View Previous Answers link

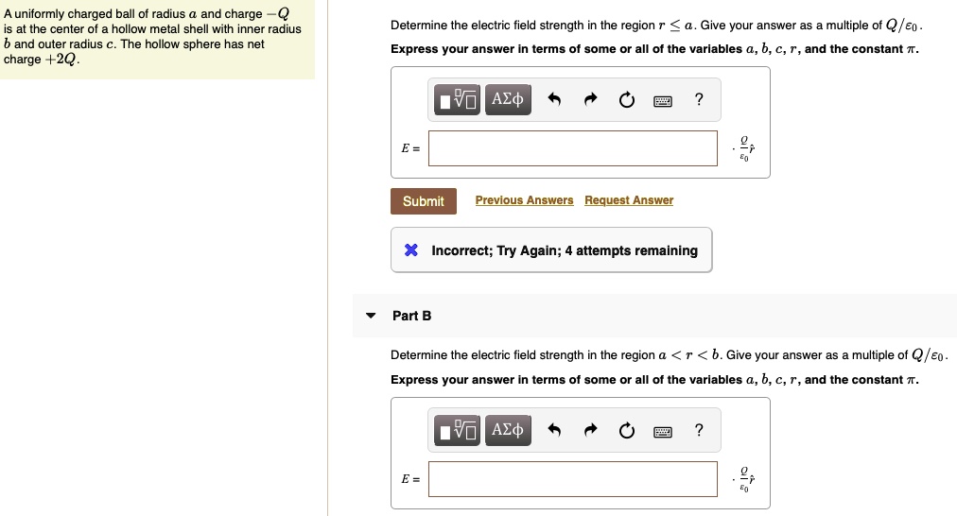pyautogui.click(x=524, y=200)
